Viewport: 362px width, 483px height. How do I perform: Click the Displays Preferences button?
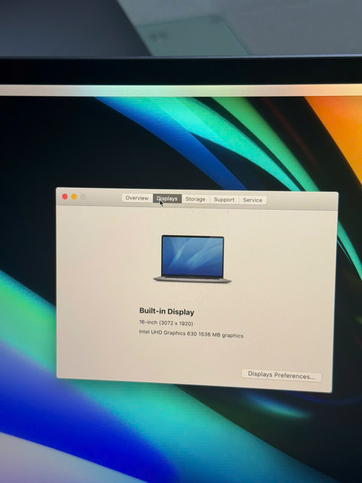281,375
